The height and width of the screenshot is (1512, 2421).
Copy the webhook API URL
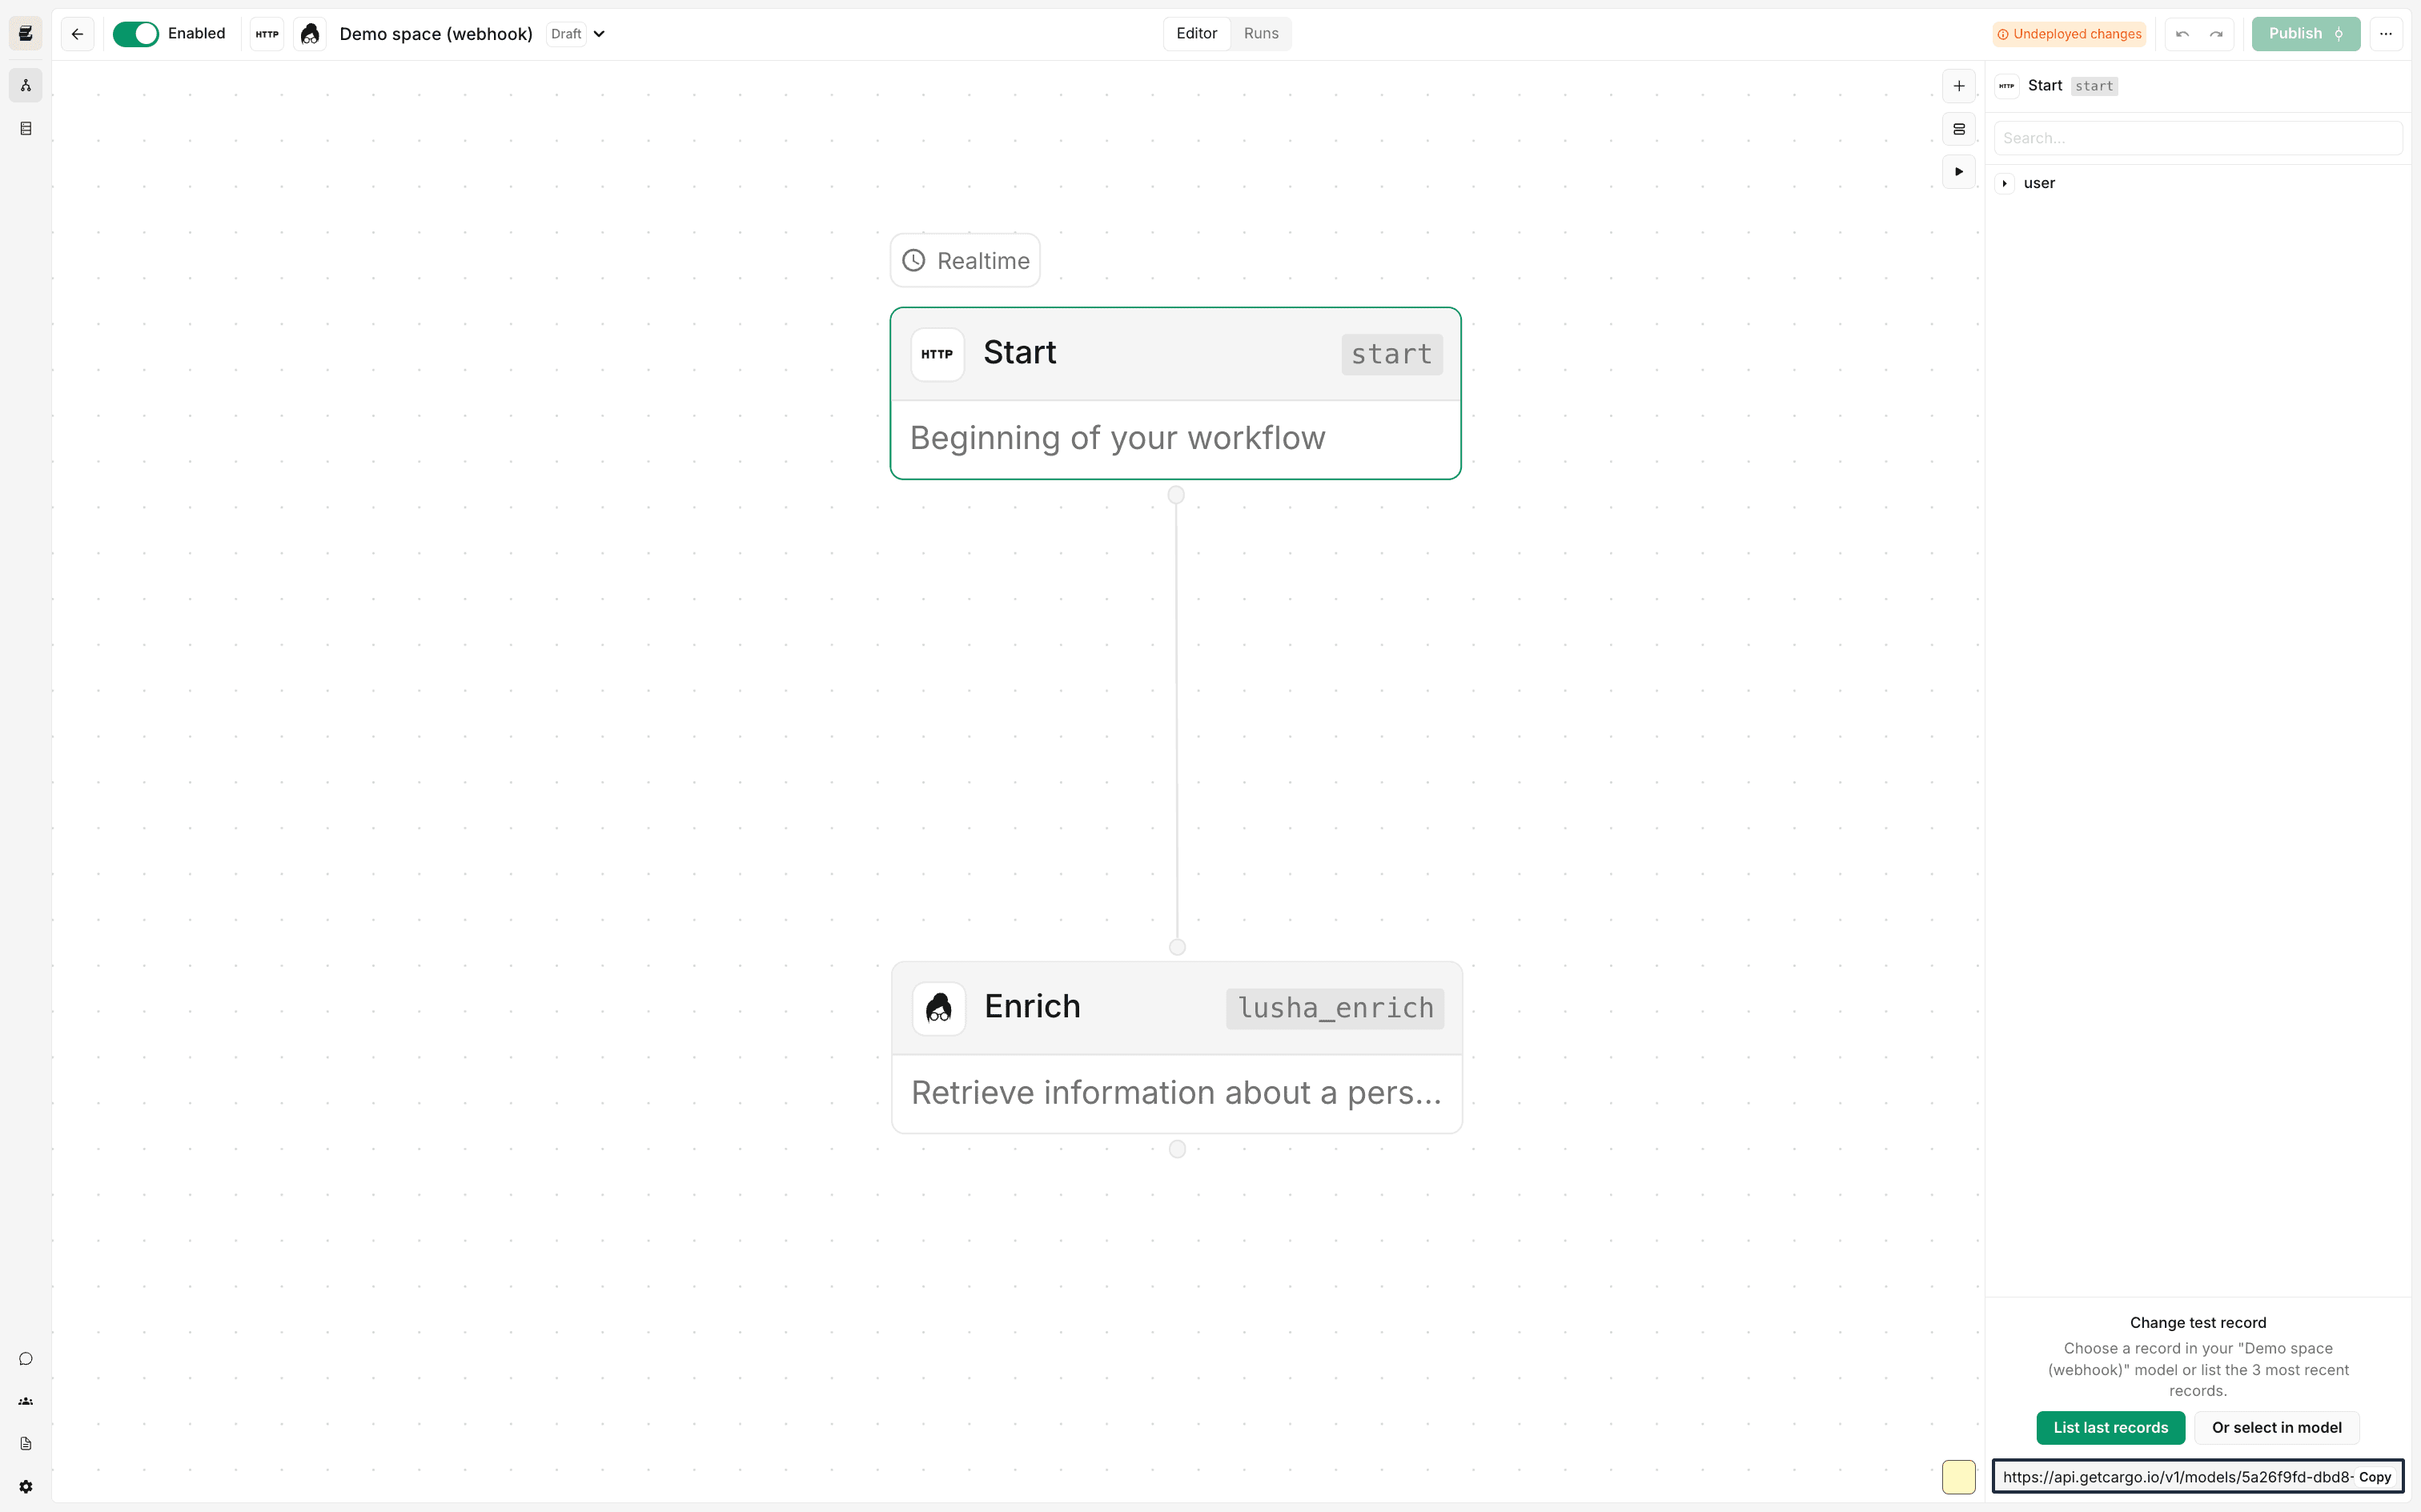[x=2374, y=1476]
